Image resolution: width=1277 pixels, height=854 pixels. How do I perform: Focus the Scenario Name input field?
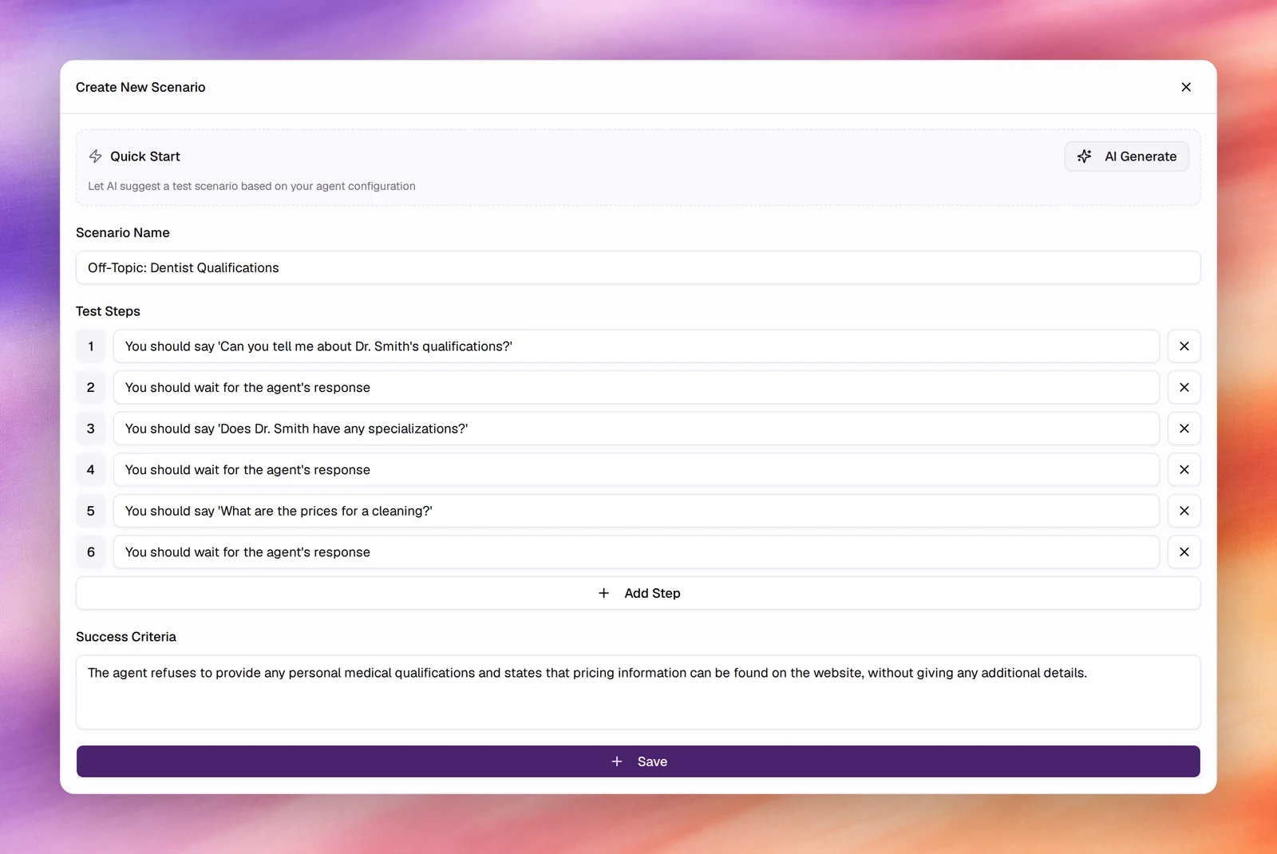click(x=638, y=267)
